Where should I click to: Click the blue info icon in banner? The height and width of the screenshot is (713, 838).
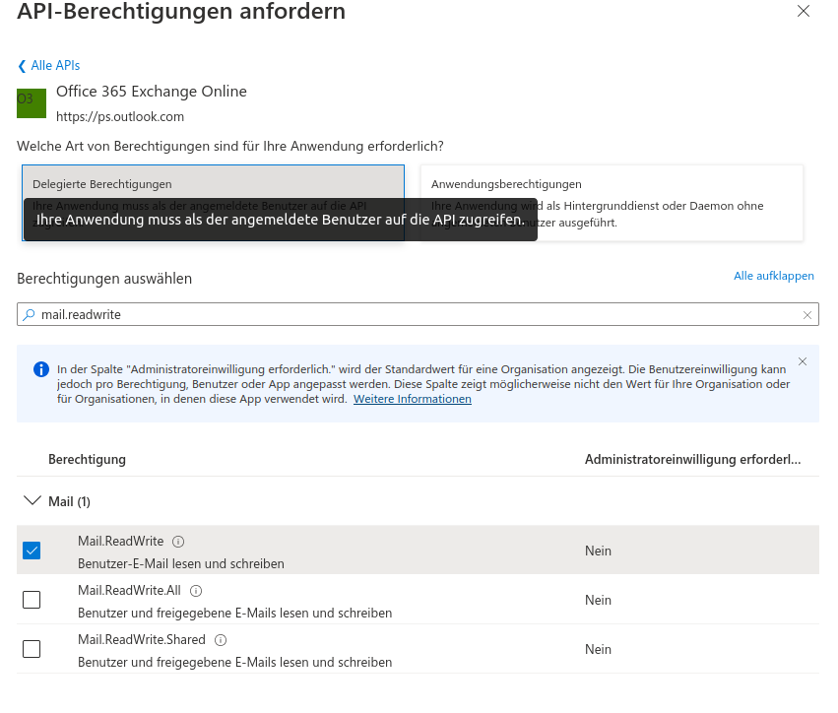tap(41, 369)
